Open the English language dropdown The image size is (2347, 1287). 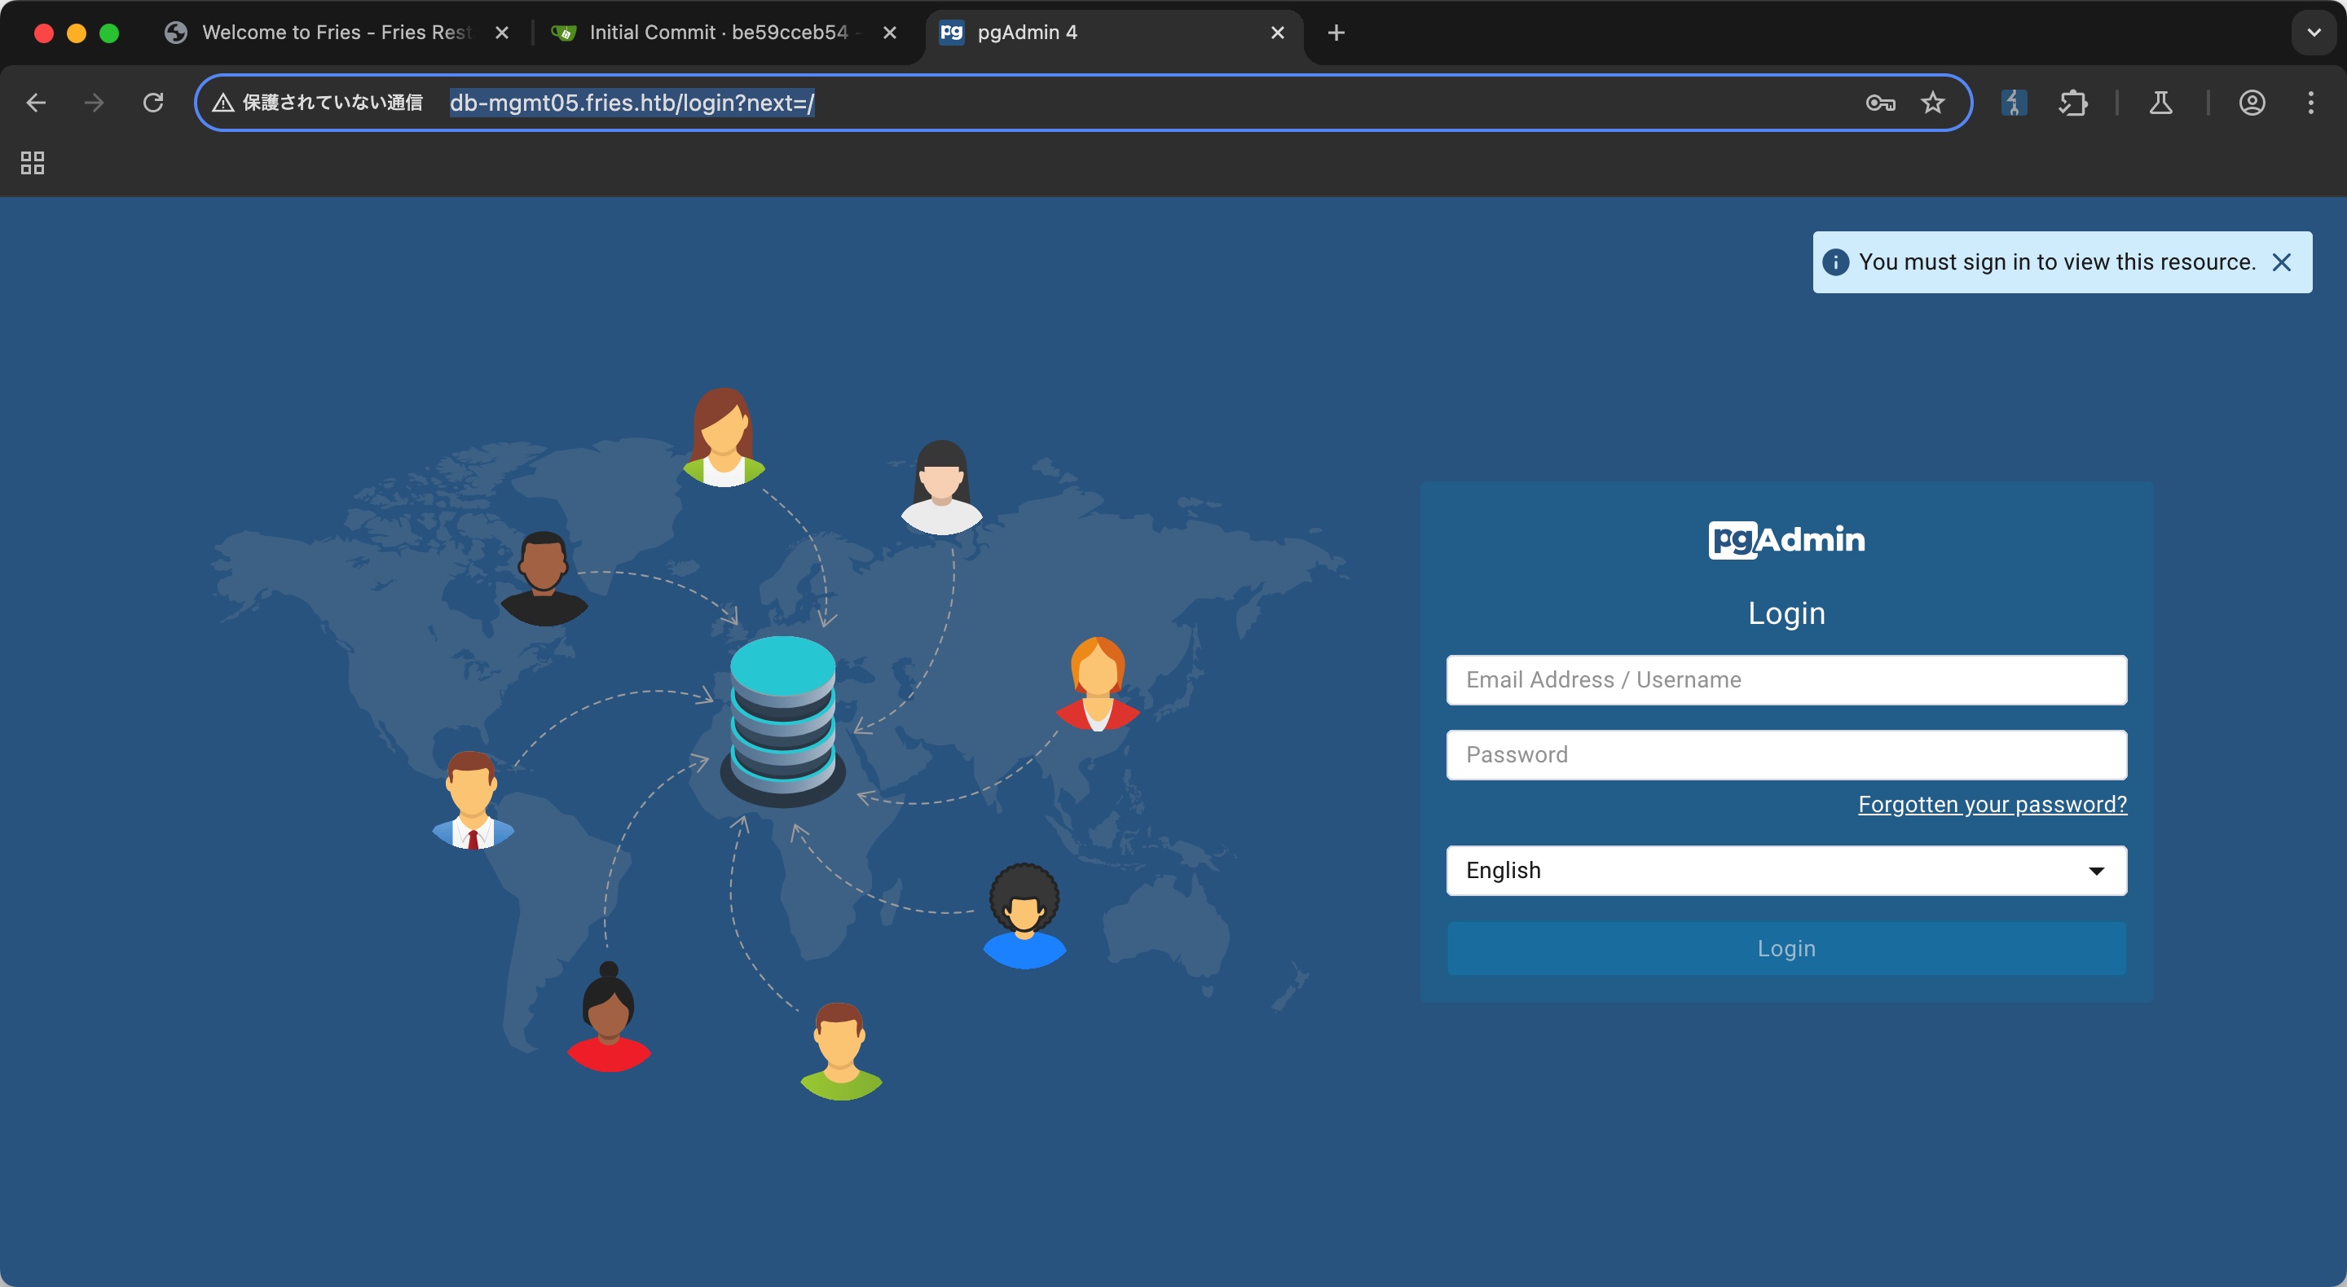click(x=1786, y=870)
